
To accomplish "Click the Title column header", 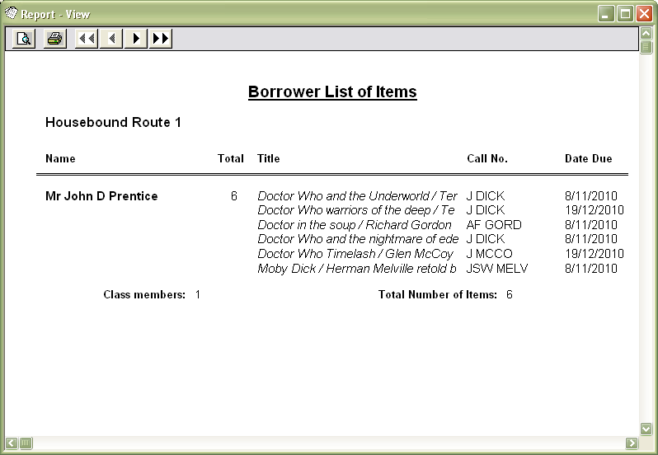I will [269, 158].
